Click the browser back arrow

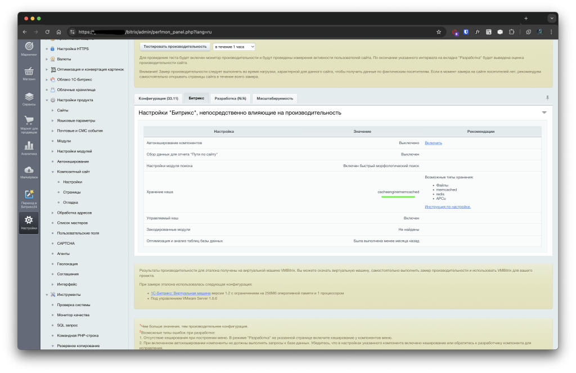[x=25, y=32]
